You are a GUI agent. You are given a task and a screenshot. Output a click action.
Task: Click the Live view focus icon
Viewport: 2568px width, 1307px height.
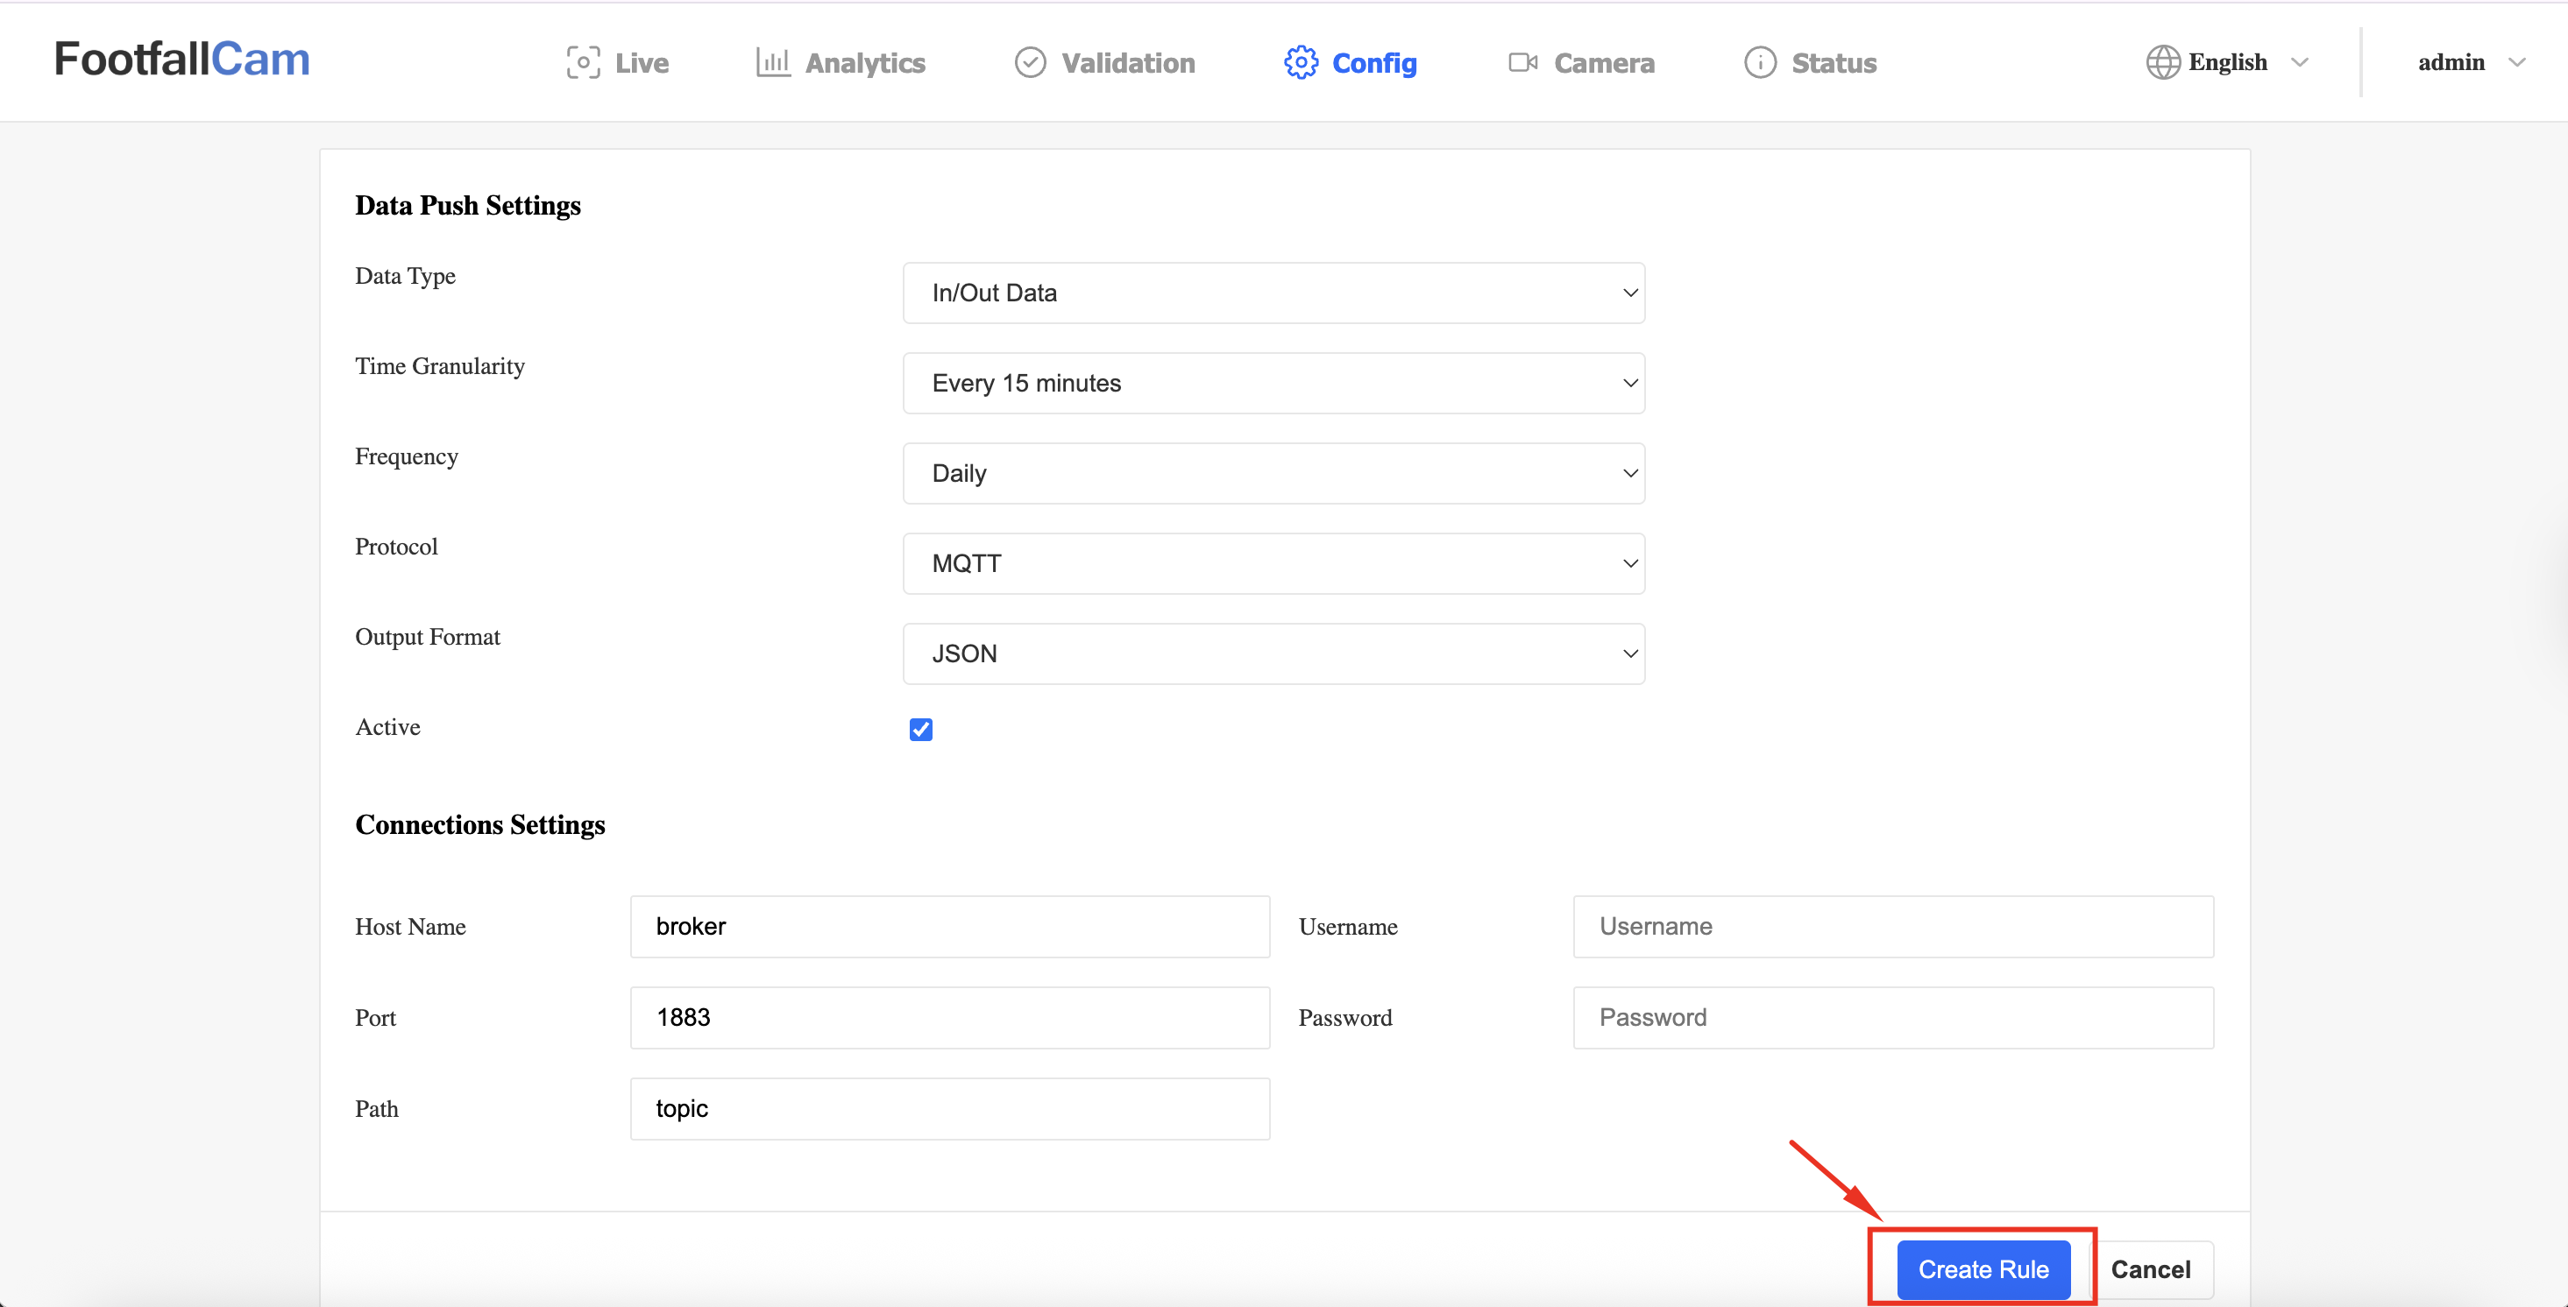pos(583,63)
